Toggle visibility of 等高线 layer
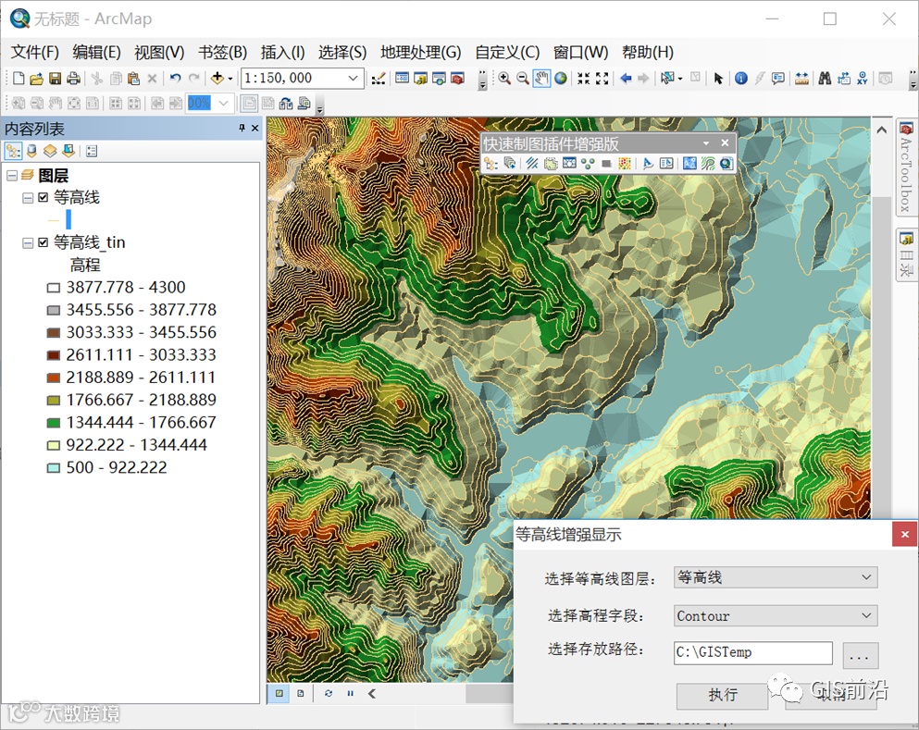This screenshot has height=730, width=919. pyautogui.click(x=43, y=197)
